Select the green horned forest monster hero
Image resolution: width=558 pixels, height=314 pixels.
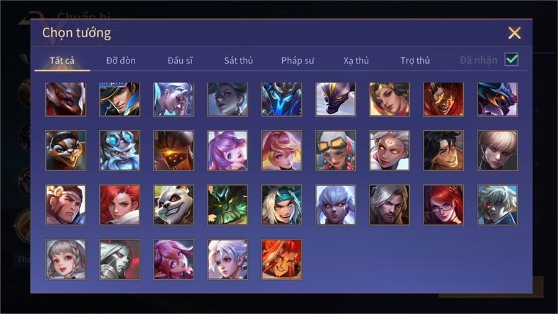[228, 205]
